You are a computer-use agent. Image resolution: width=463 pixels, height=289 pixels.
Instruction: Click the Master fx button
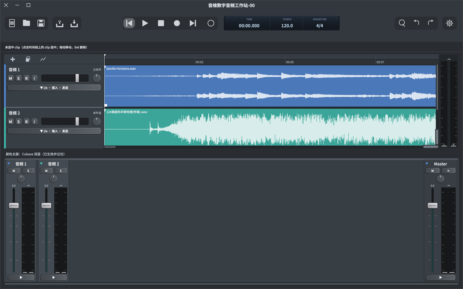pyautogui.click(x=448, y=171)
